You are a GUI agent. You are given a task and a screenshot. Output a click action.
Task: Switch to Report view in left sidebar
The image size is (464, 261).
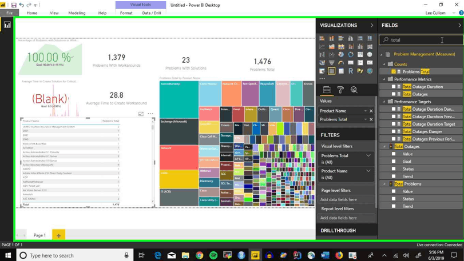coord(7,25)
